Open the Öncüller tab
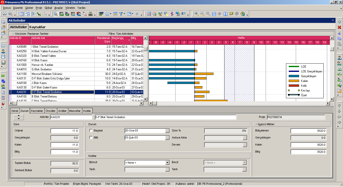 [50, 111]
